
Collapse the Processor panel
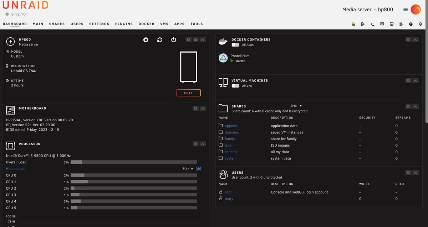click(x=203, y=144)
